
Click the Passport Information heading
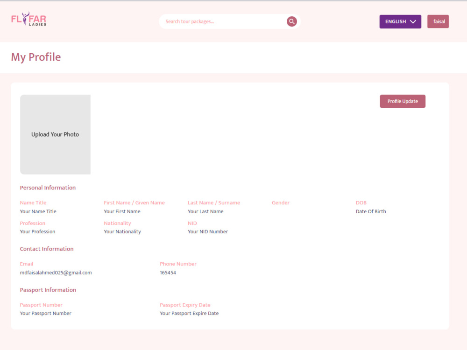(48, 290)
